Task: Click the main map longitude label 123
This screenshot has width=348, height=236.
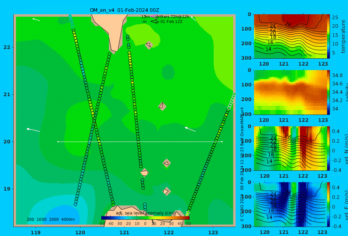Action: coord(213,233)
